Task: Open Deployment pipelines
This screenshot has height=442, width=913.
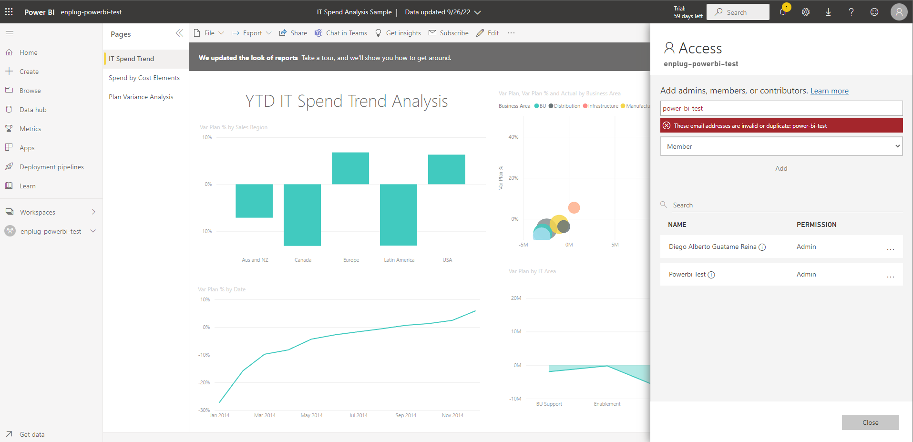Action: coord(51,167)
